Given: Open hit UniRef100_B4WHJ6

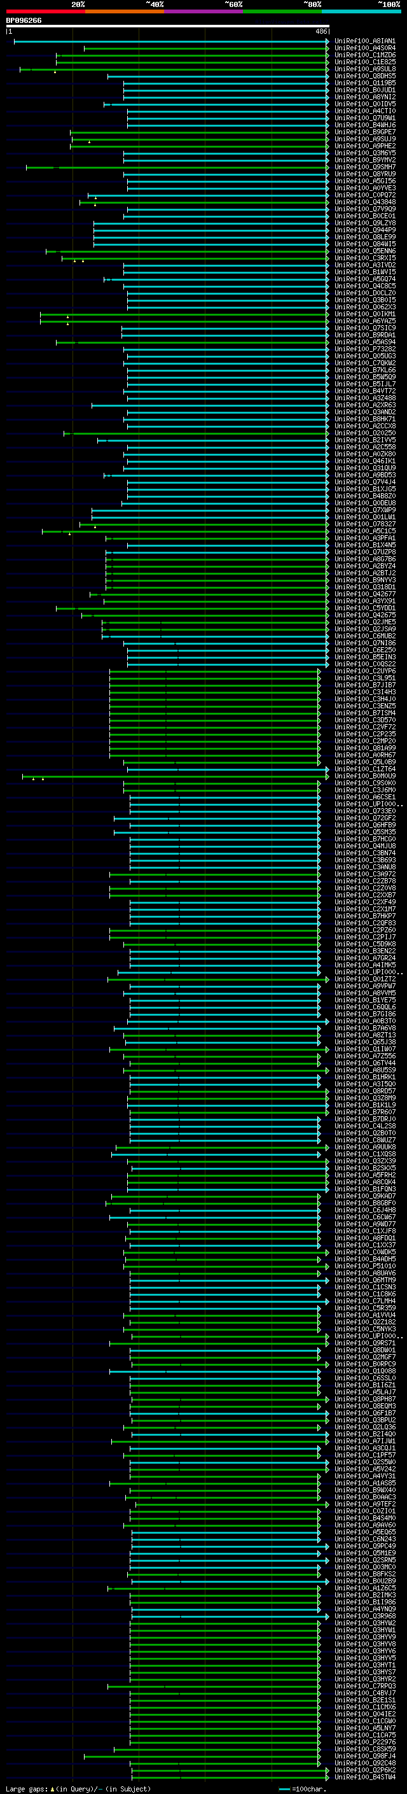Looking at the screenshot, I should (x=364, y=125).
